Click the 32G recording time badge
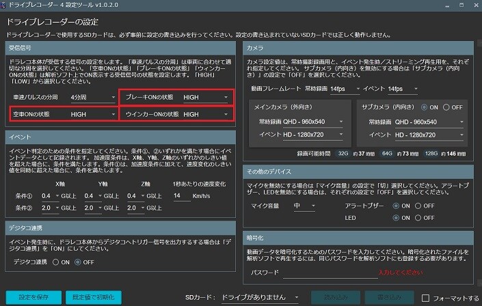The height and width of the screenshot is (306, 482). click(x=343, y=153)
